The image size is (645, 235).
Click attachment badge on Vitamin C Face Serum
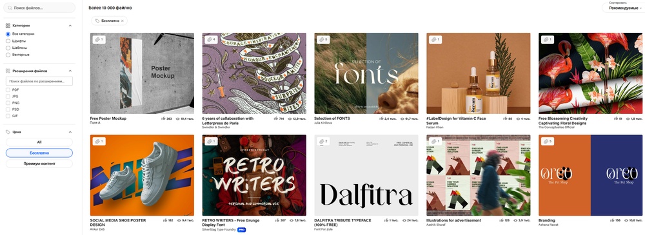click(435, 40)
